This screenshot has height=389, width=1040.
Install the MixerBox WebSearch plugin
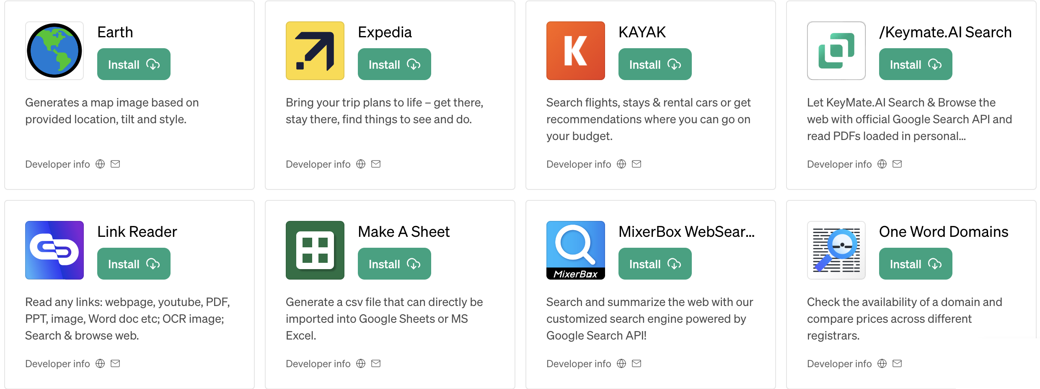tap(655, 264)
